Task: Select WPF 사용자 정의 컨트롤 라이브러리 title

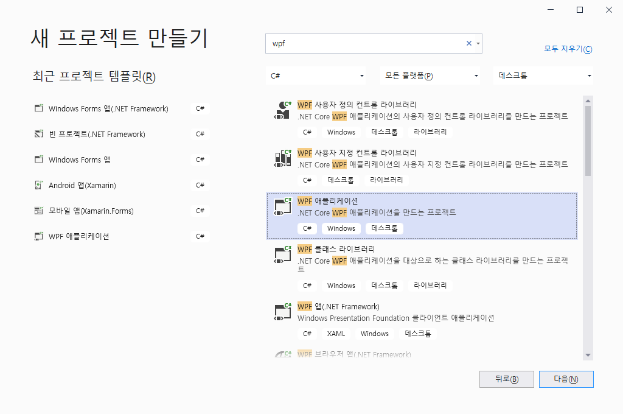Action: click(357, 105)
